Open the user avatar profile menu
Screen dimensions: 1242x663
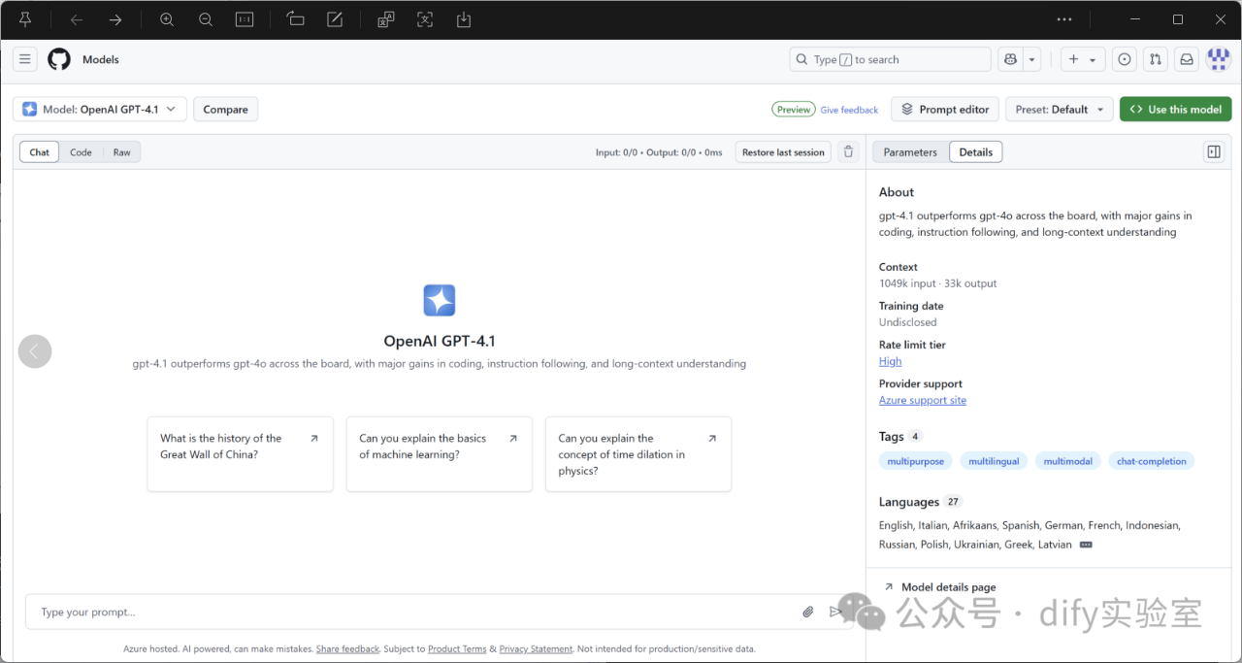point(1218,59)
